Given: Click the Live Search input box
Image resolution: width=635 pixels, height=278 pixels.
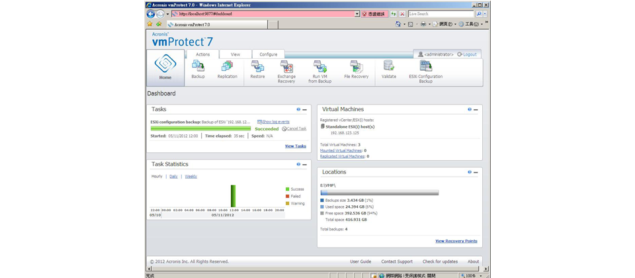Looking at the screenshot, I should tap(441, 14).
